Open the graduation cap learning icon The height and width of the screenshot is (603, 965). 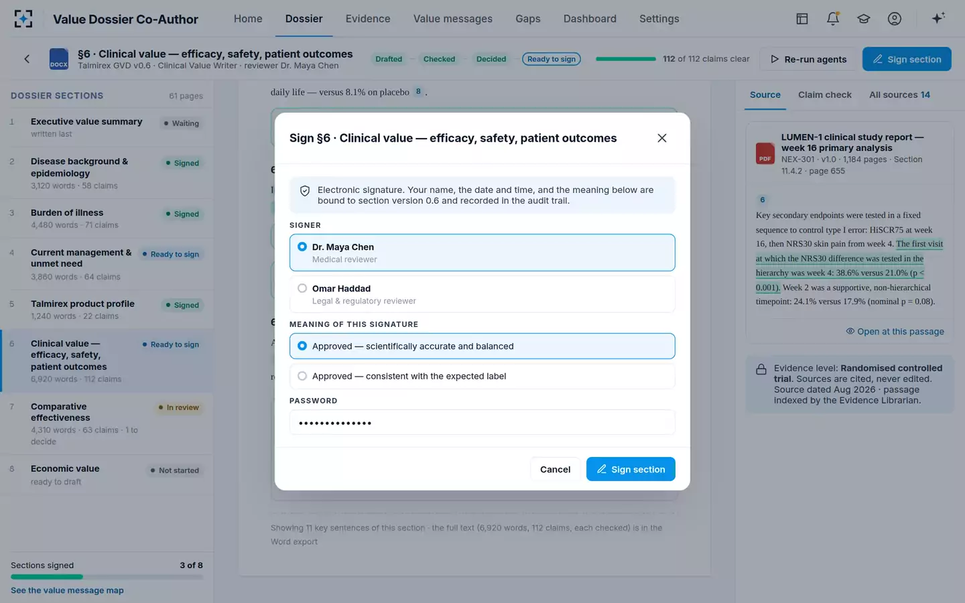coord(864,19)
